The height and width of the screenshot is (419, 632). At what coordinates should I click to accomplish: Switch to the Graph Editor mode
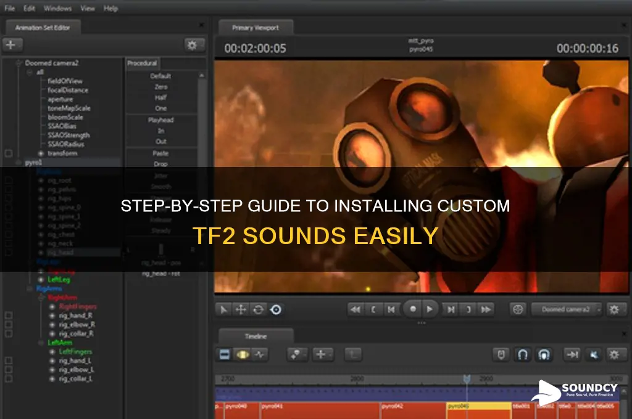click(x=260, y=354)
